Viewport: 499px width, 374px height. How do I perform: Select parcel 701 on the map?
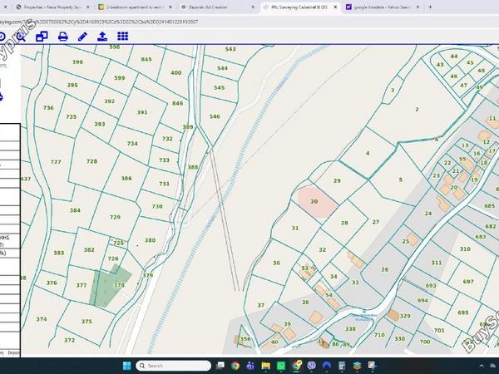click(x=439, y=331)
